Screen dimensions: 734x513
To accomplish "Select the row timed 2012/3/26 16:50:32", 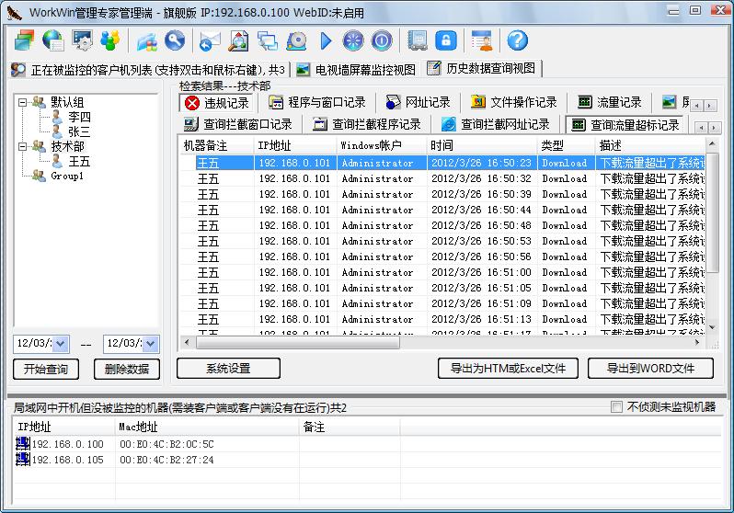I will (442, 178).
